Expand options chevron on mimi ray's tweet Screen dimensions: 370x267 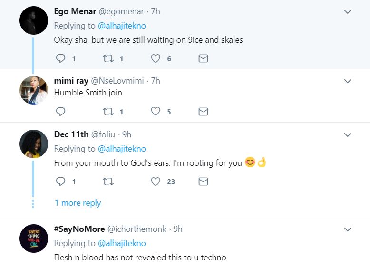tap(348, 81)
